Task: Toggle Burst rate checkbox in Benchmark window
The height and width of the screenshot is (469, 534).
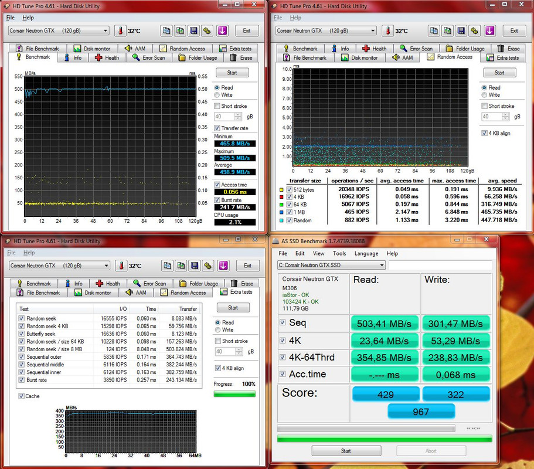Action: [217, 200]
